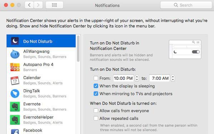This screenshot has height=134, width=214.
Task: Click the Do Not Disturb moon icon
Action: [15, 41]
